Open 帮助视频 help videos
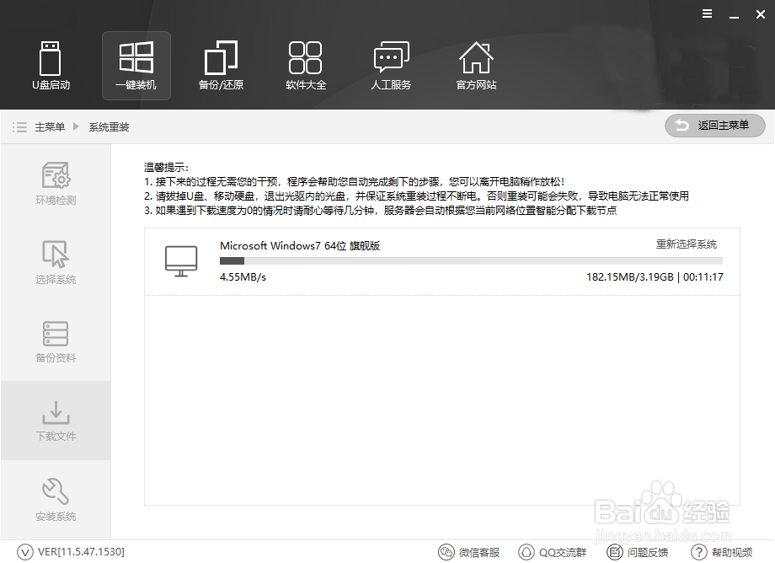 click(722, 552)
